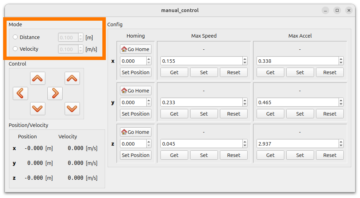Maximize the manual_control window
Viewport: 360px width, 198px height.
[x=337, y=10]
